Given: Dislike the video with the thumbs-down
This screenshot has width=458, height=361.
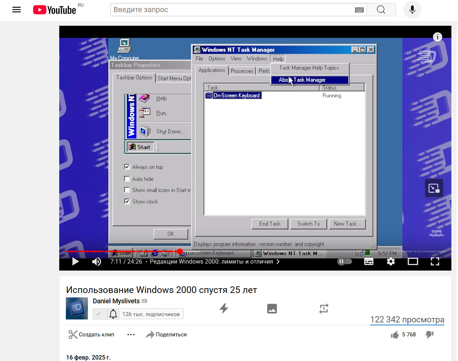Looking at the screenshot, I should 430,335.
